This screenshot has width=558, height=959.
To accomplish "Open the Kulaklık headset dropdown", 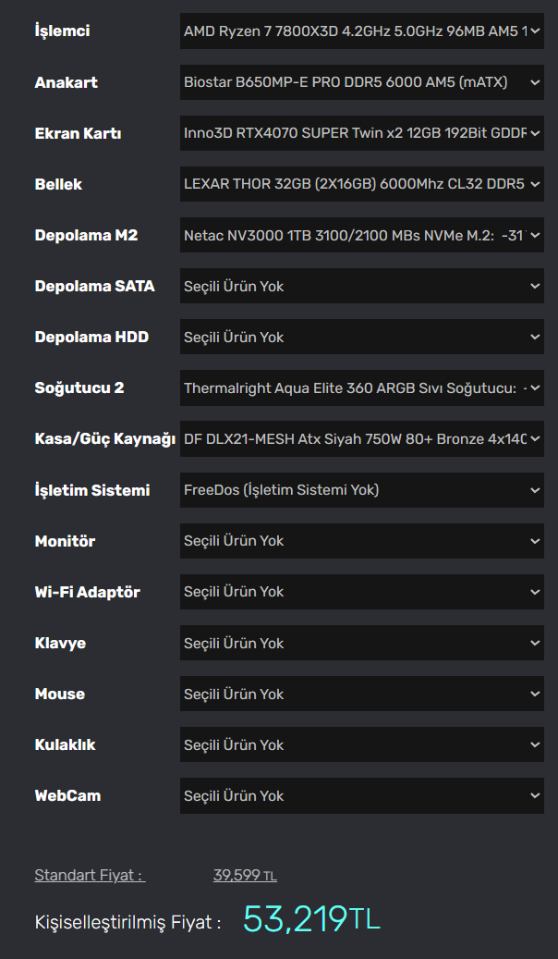I will click(361, 744).
